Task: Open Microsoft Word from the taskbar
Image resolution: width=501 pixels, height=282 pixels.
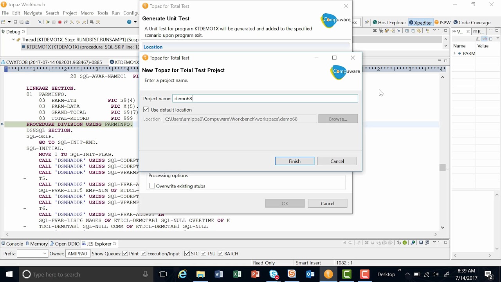Action: 219,274
